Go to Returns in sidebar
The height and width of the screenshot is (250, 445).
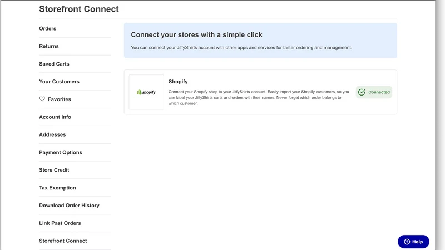[49, 46]
